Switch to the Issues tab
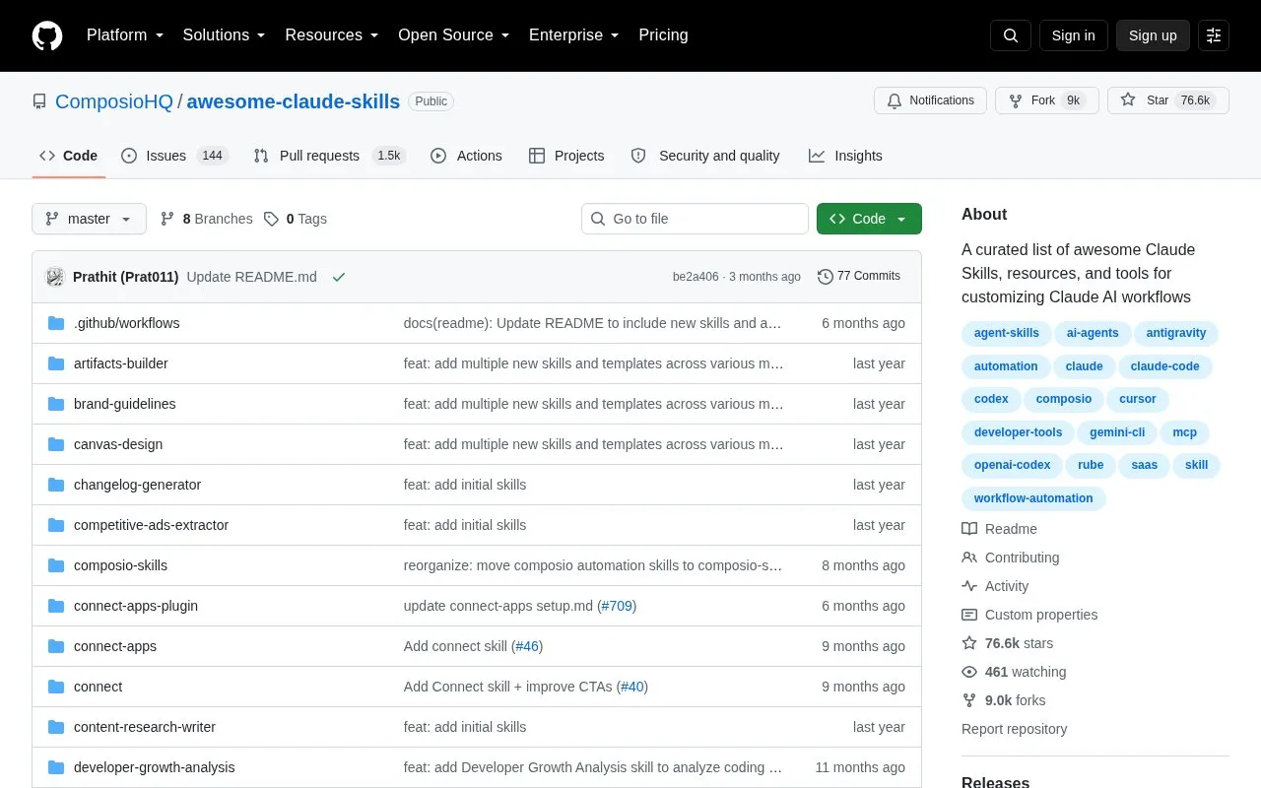 [175, 156]
